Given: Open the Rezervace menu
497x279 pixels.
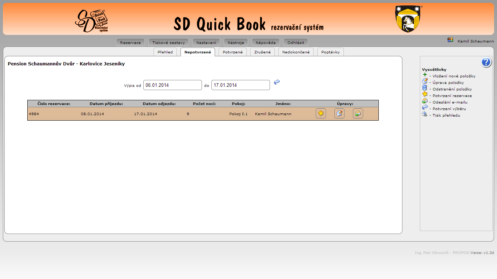Looking at the screenshot, I should pyautogui.click(x=130, y=43).
